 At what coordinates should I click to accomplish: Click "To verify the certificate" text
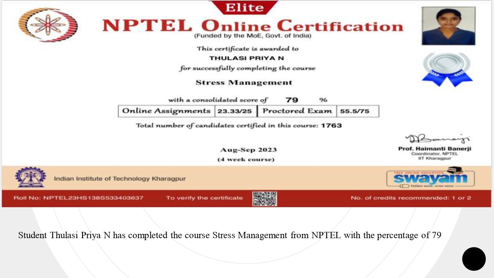click(x=204, y=198)
